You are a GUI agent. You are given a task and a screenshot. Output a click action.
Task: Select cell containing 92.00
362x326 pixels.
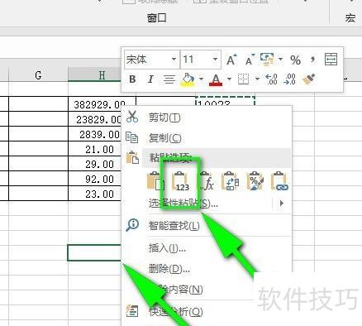(95, 179)
